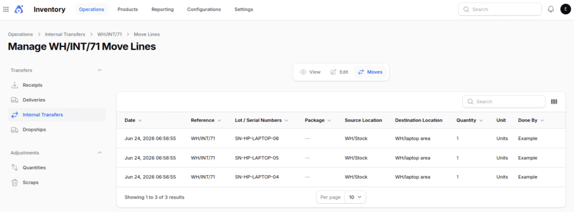Click Units in SN-HP-LAPTOP-04 row
The height and width of the screenshot is (212, 574).
(502, 177)
